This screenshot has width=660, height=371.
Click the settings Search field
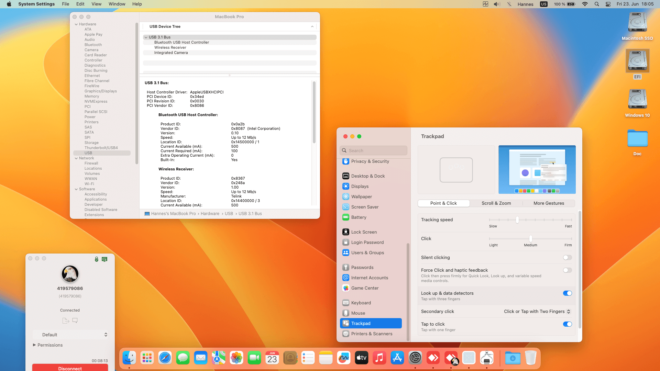373,150
